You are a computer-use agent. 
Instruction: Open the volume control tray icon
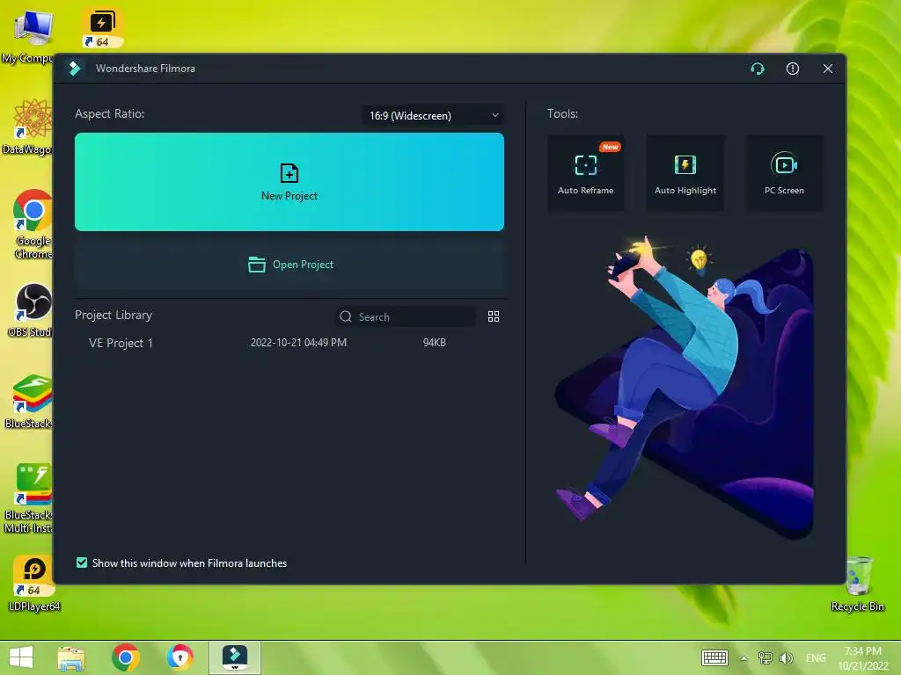pos(786,658)
